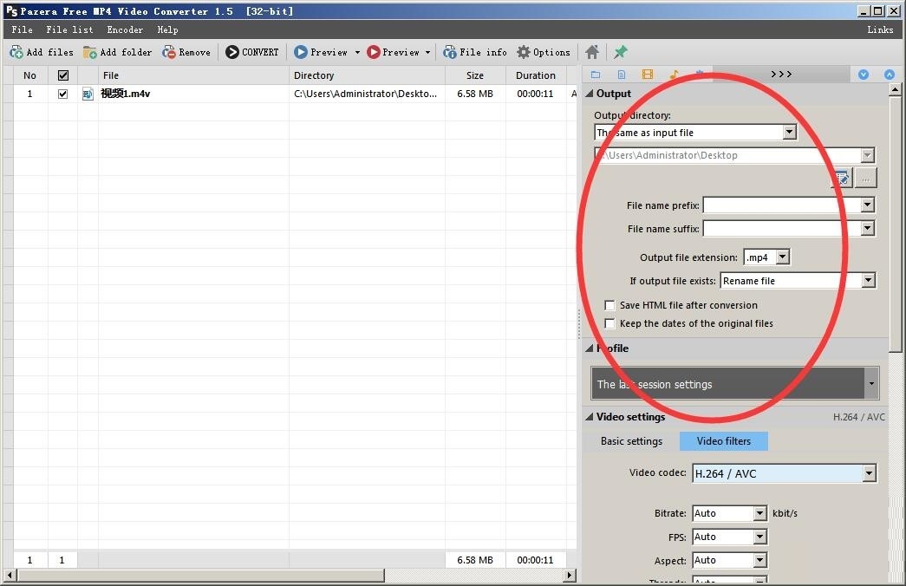Switch to the Video filters tab
Viewport: 906px width, 586px height.
[x=723, y=441]
